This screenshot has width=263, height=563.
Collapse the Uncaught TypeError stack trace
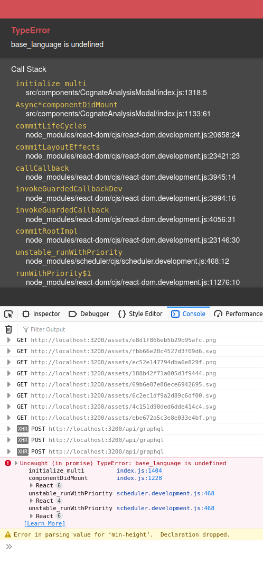16,463
